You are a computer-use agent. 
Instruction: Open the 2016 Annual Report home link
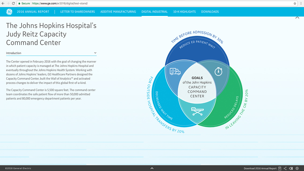tap(33, 12)
